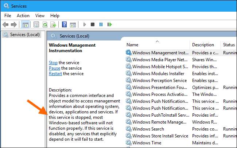237x148 pixels.
Task: Open the Action menu
Action: [x=23, y=16]
